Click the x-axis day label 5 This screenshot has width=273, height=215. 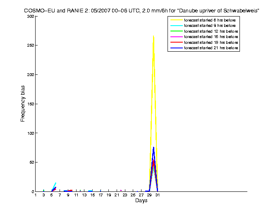(52, 195)
